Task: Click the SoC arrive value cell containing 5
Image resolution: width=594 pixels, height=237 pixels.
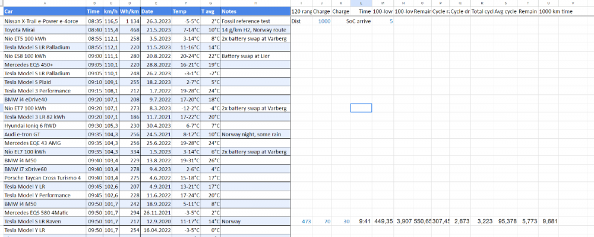Action: click(391, 21)
